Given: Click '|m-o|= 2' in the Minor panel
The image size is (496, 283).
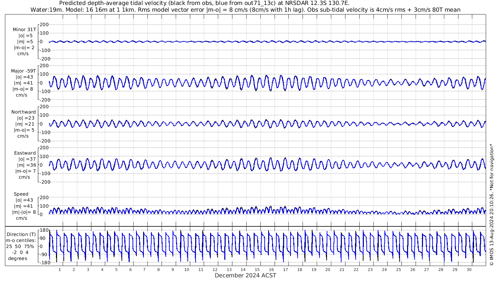Looking at the screenshot, I should click(x=24, y=47).
